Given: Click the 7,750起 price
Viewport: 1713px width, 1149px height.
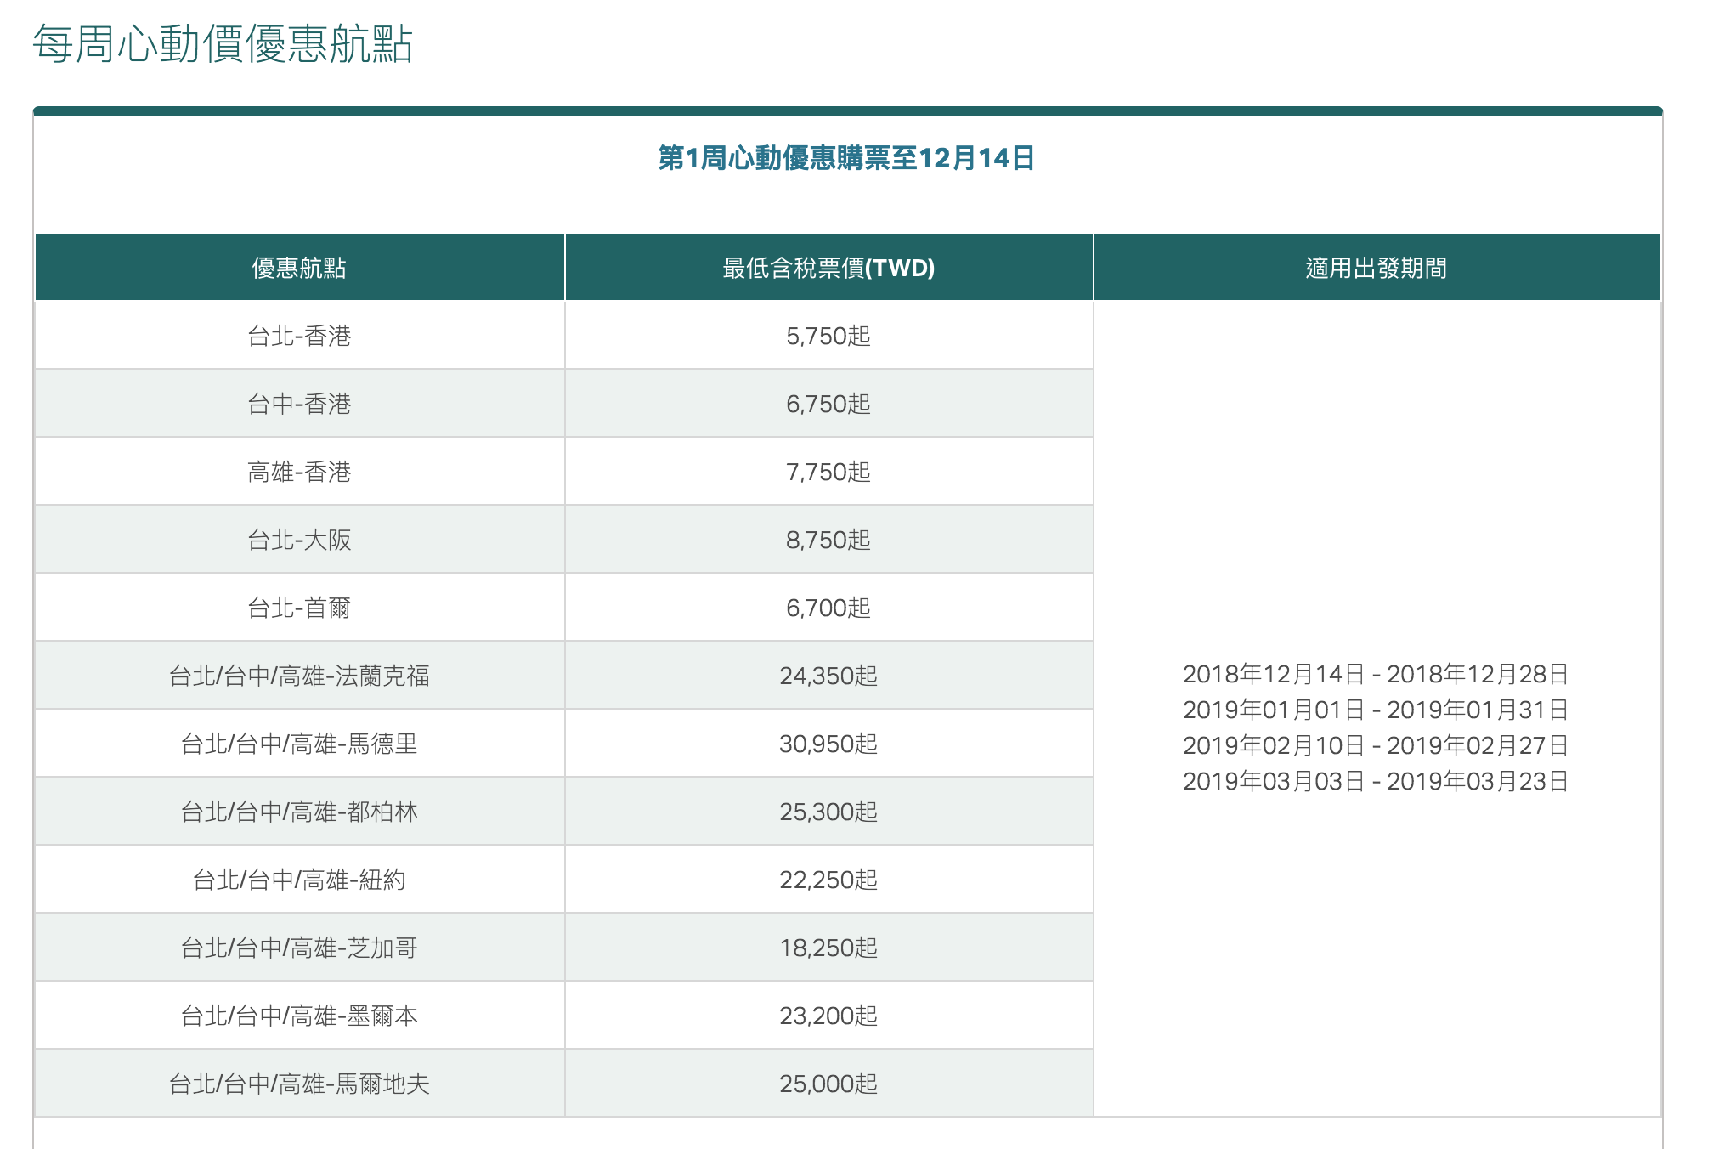Looking at the screenshot, I should 828,472.
